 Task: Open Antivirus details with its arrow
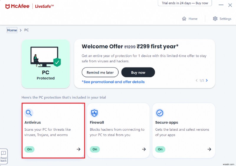point(78,149)
